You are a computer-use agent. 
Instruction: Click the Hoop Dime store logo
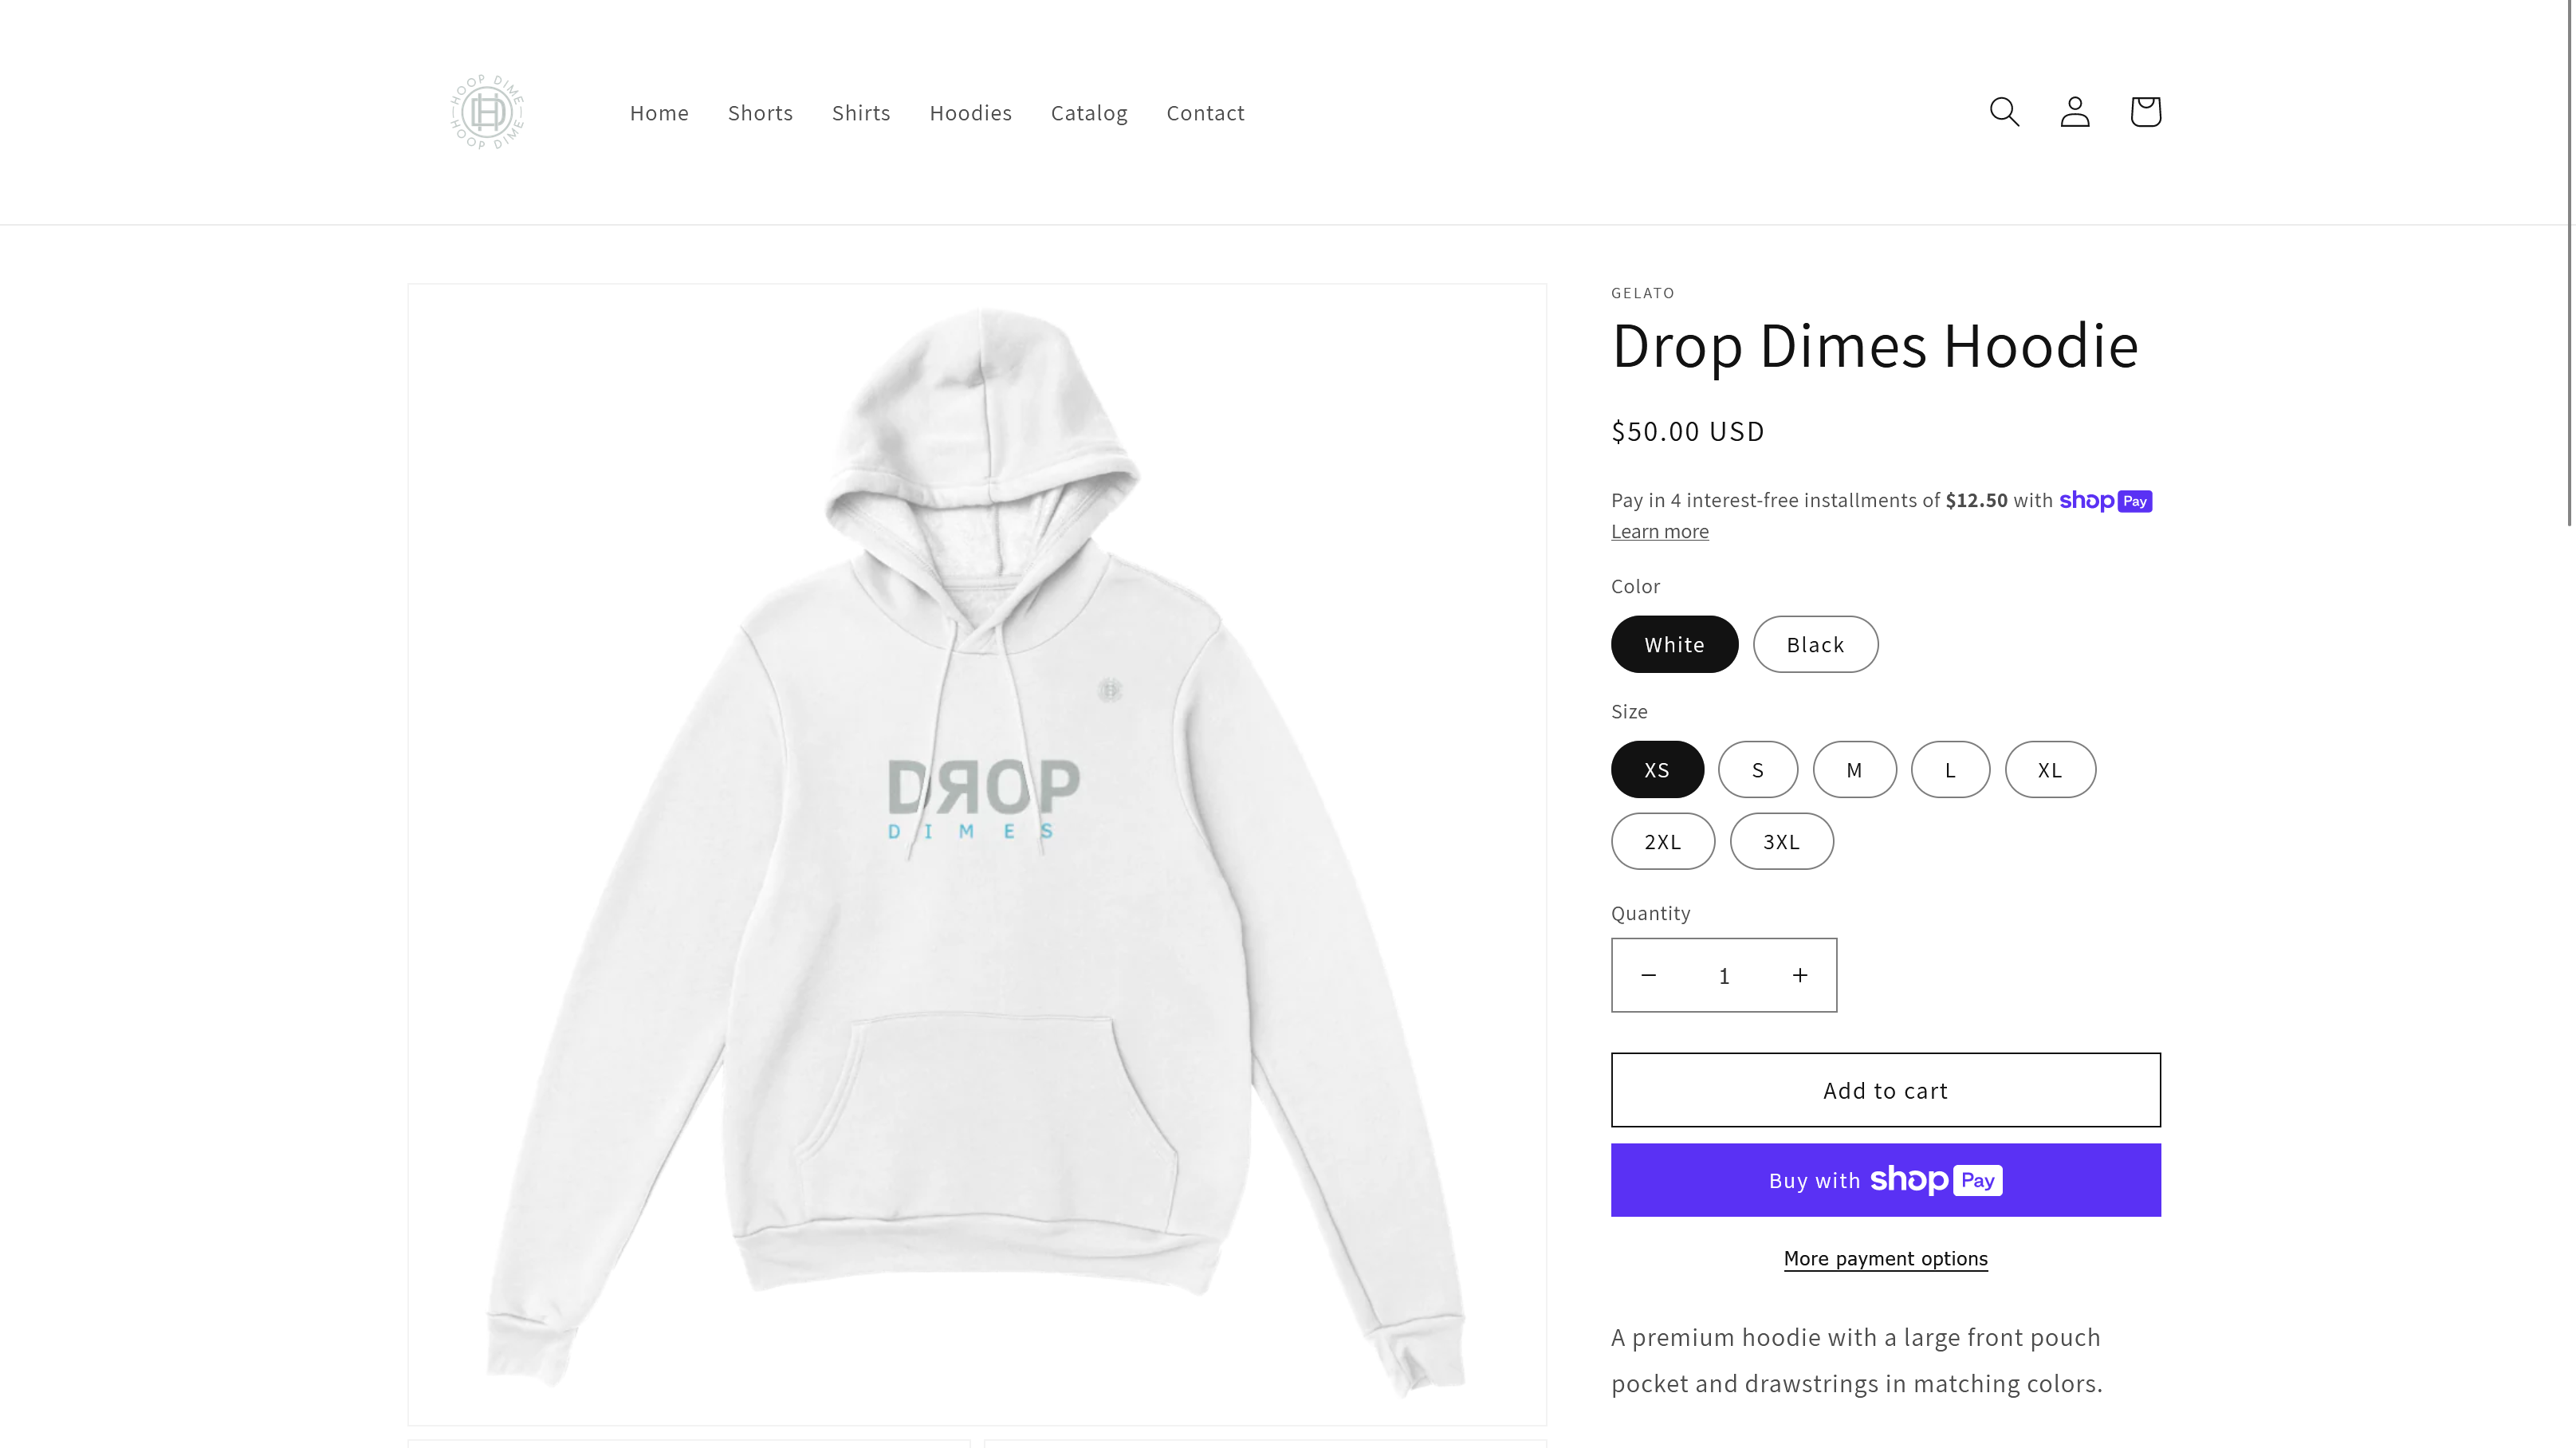[x=487, y=111]
